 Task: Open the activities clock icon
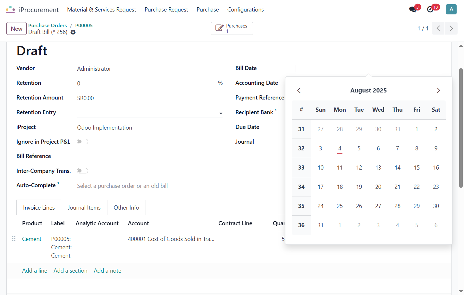click(x=430, y=9)
